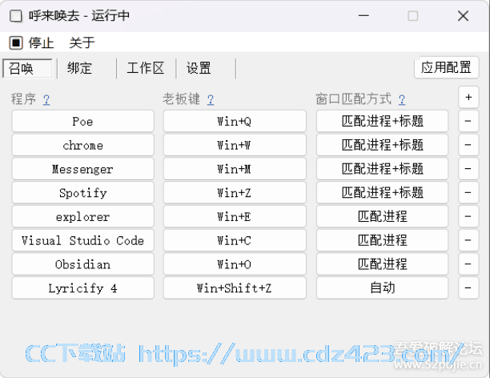
Task: Remove the Messenger row with minus button
Action: click(x=468, y=169)
